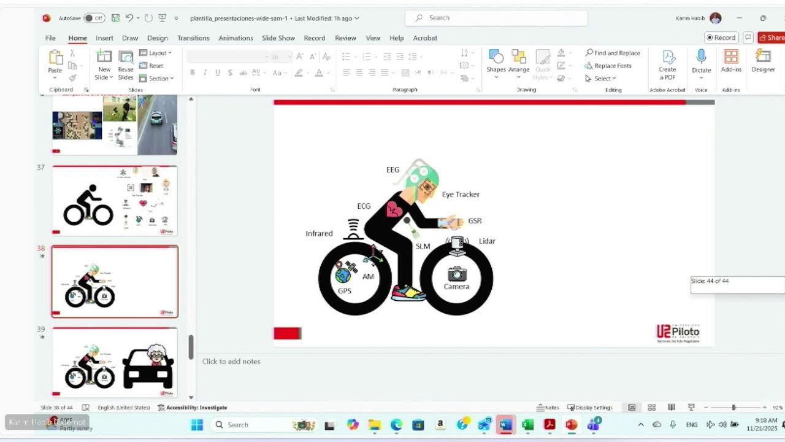Open the Character Spacing AV dropdown
The image size is (785, 442).
[x=259, y=72]
